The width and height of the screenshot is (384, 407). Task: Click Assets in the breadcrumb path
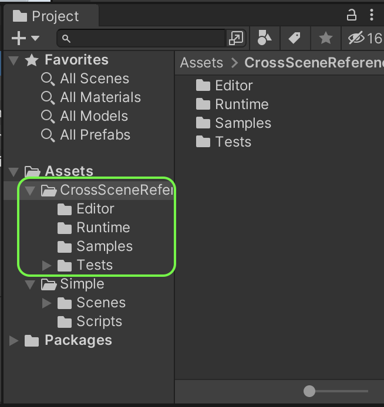click(201, 63)
